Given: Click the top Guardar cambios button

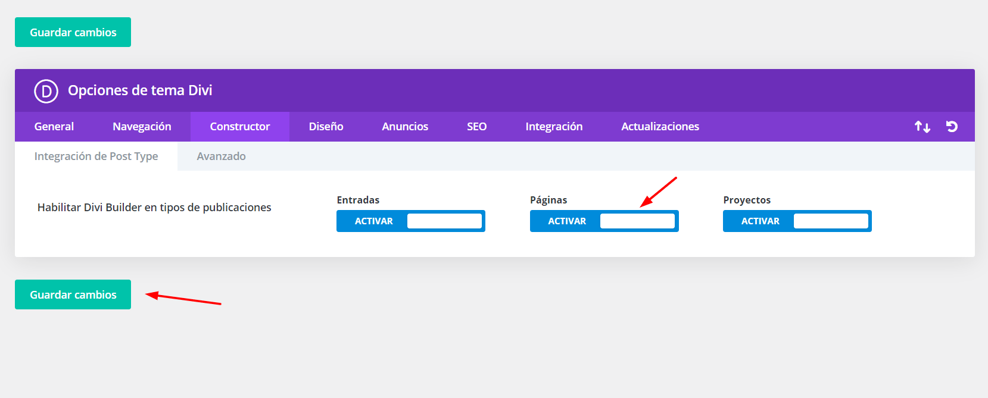Looking at the screenshot, I should [73, 32].
